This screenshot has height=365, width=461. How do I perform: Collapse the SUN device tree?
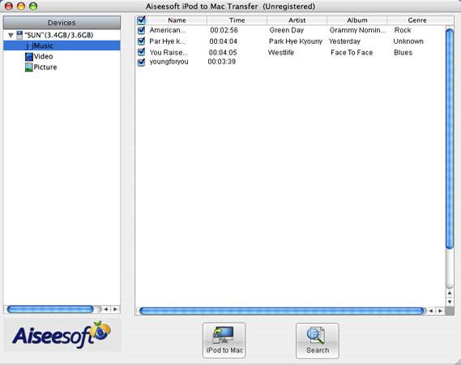(11, 36)
